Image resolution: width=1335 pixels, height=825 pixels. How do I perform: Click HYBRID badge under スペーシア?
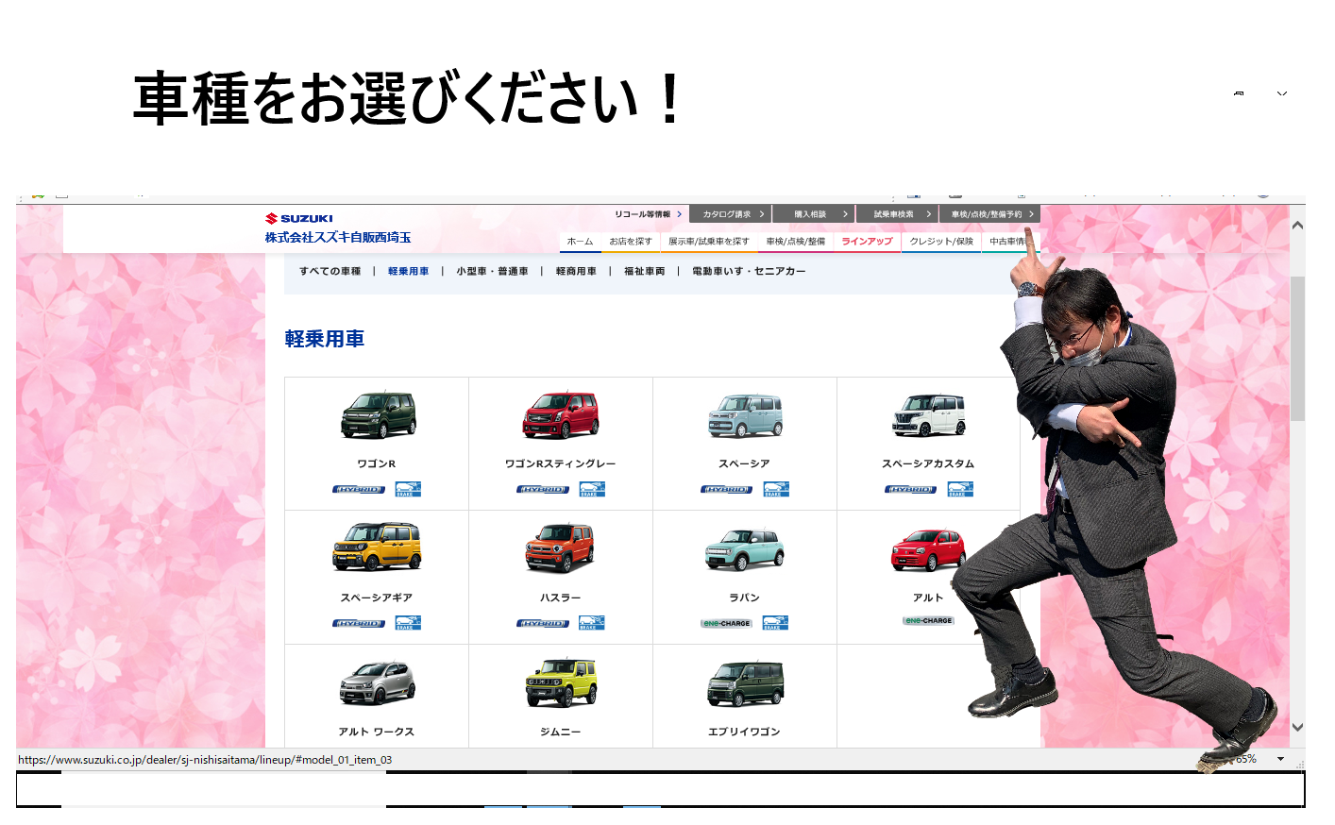(x=727, y=490)
